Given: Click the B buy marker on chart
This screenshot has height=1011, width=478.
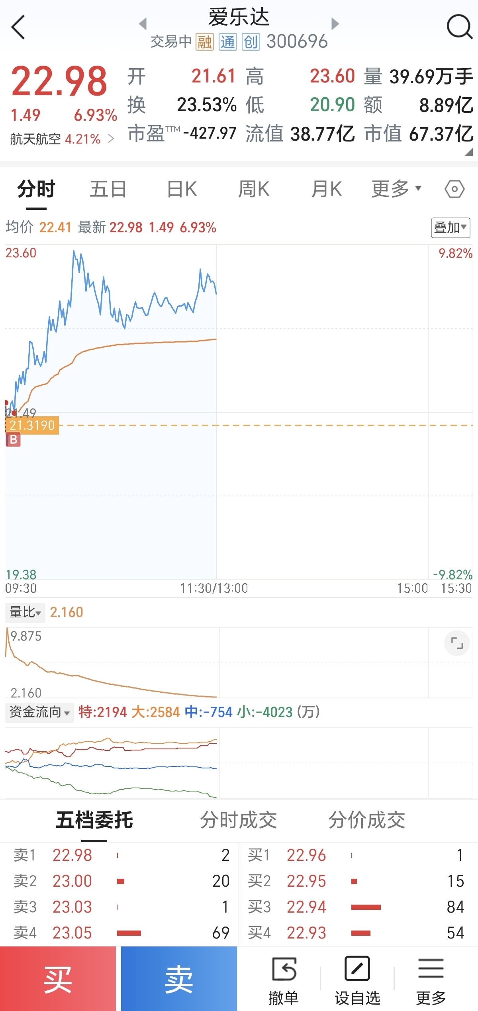Looking at the screenshot, I should (13, 440).
